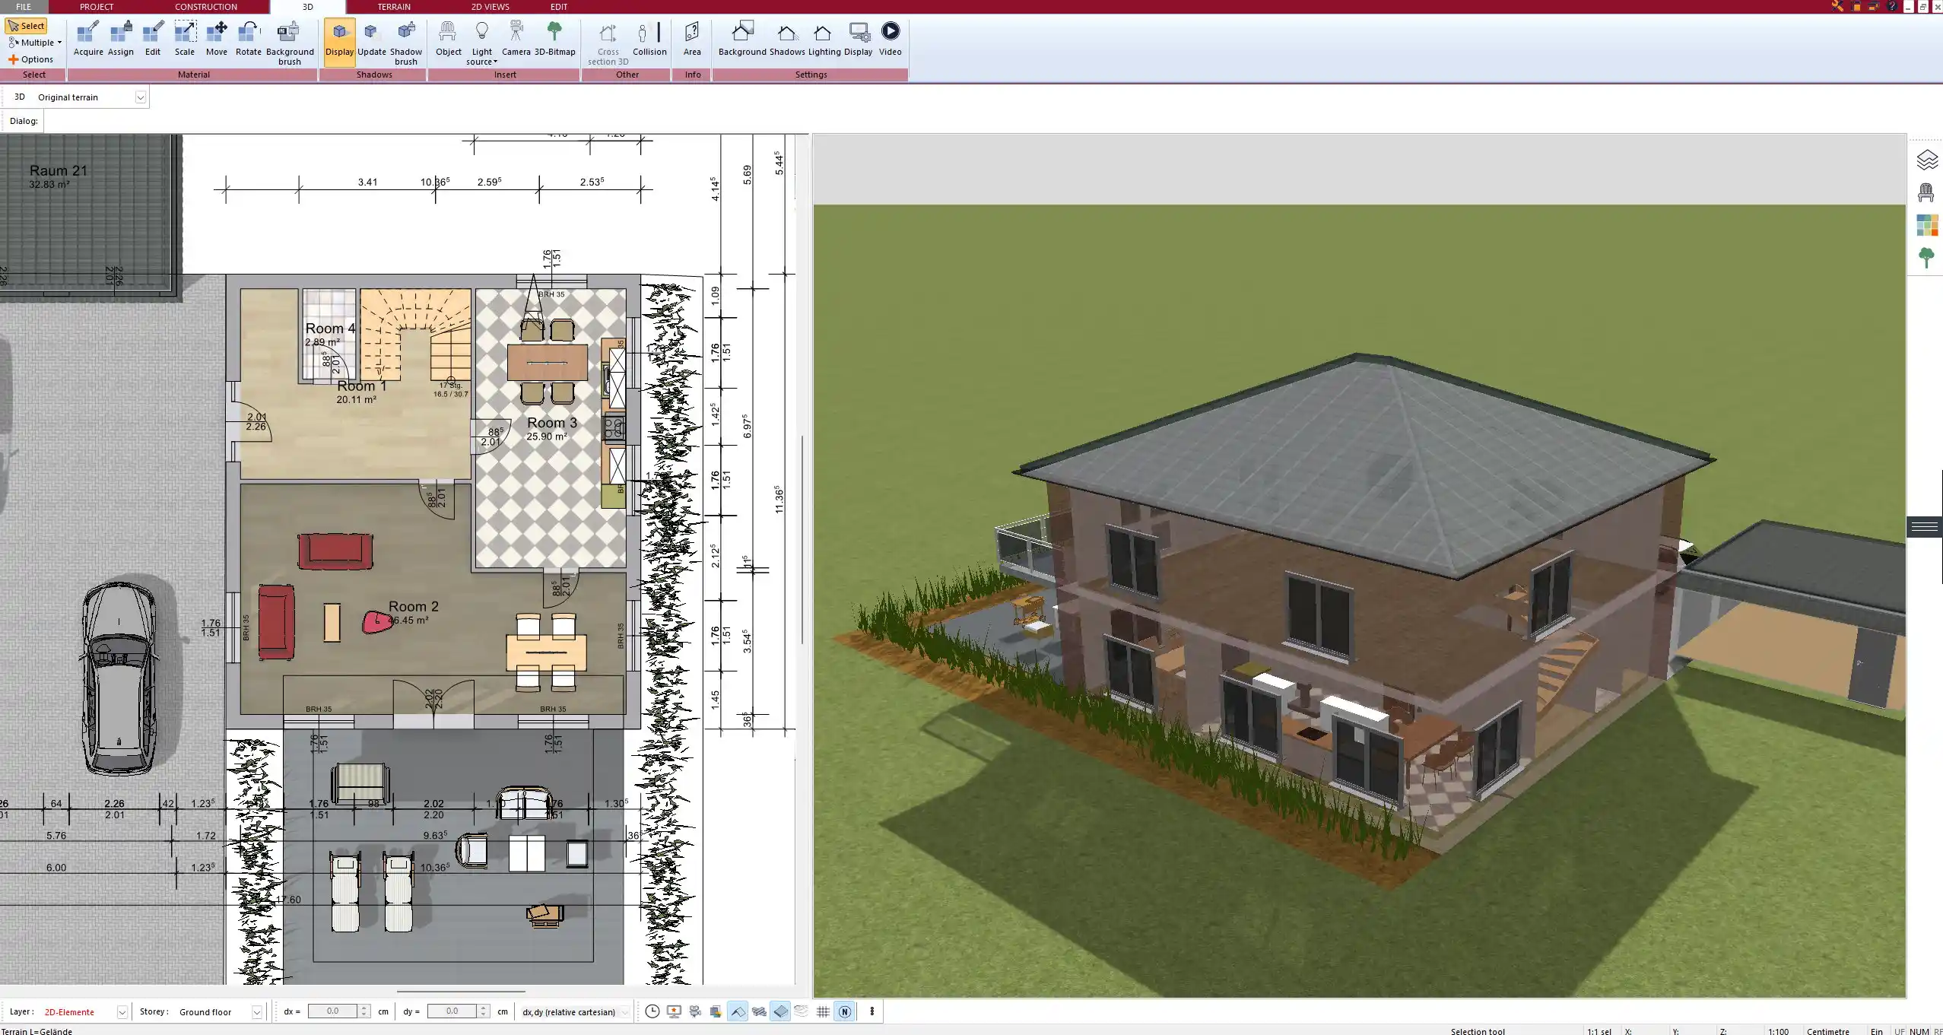The height and width of the screenshot is (1035, 1943).
Task: Open Shadows settings
Action: [787, 40]
